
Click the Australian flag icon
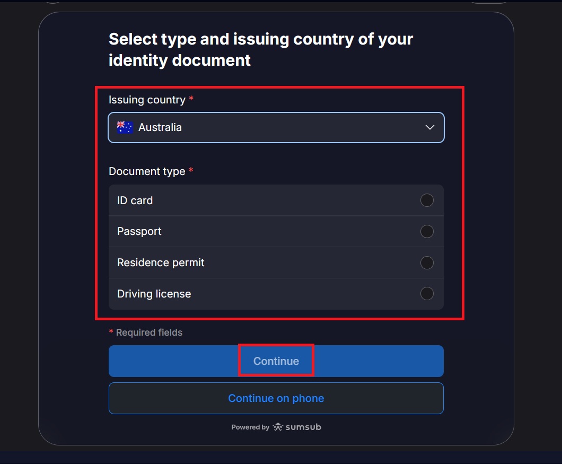click(x=124, y=127)
